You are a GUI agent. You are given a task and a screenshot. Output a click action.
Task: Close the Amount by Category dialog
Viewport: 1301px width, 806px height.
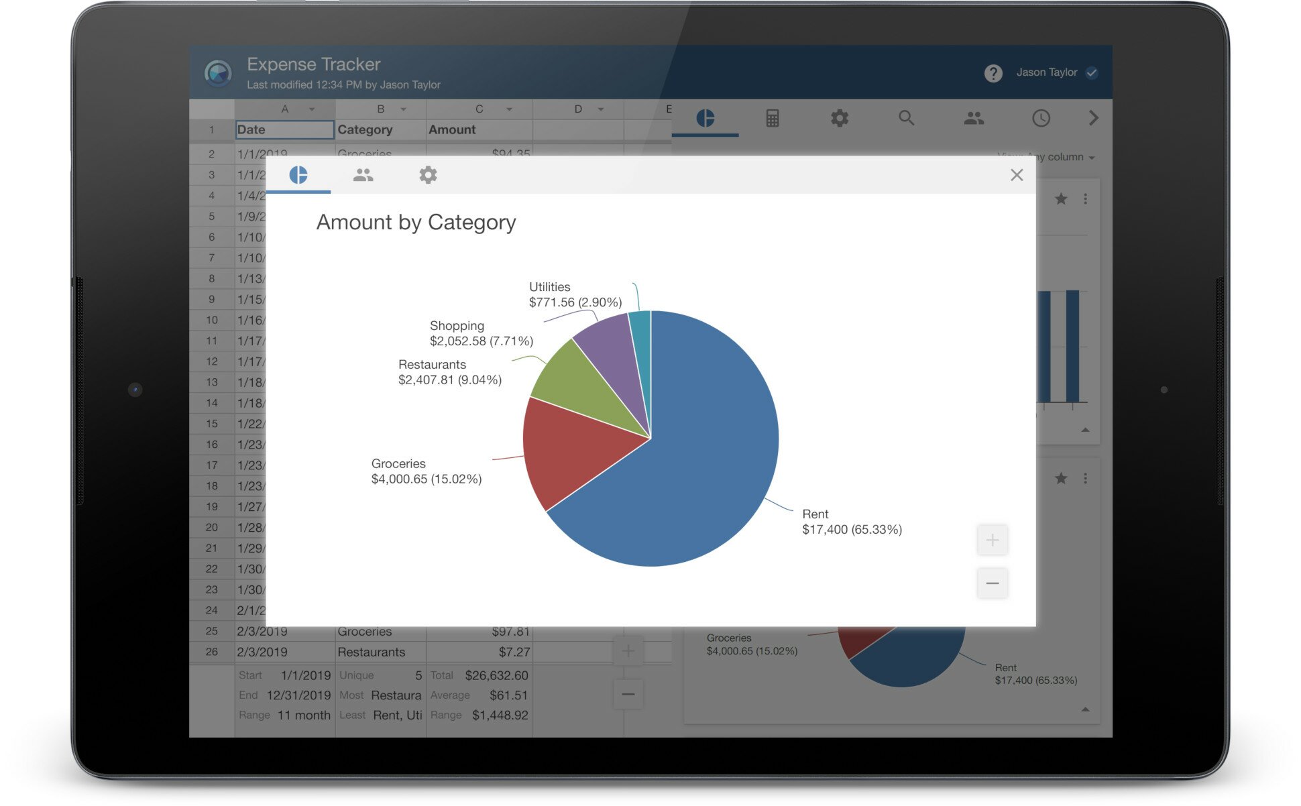click(x=1016, y=175)
